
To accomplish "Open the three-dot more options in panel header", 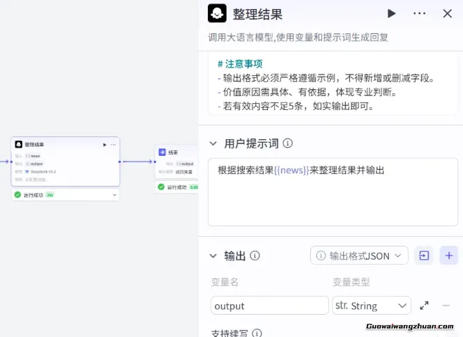I will click(x=419, y=13).
